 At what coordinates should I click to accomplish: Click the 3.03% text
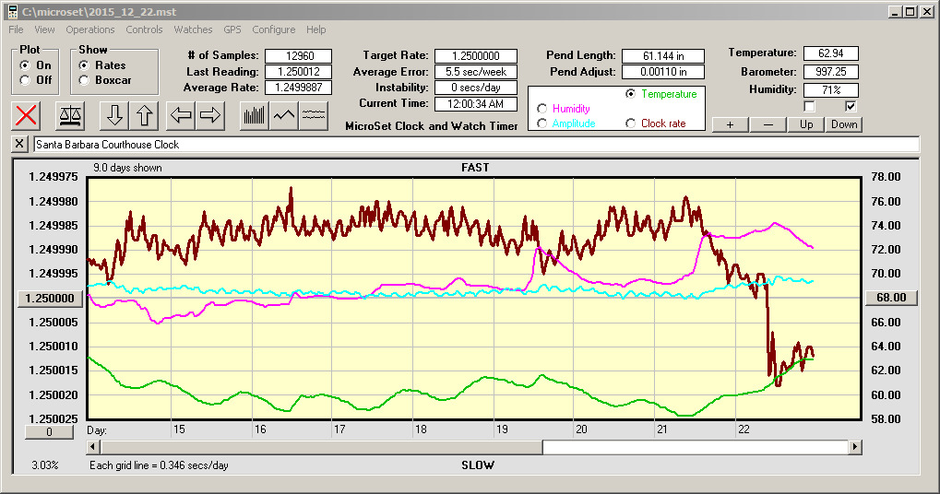pyautogui.click(x=45, y=465)
